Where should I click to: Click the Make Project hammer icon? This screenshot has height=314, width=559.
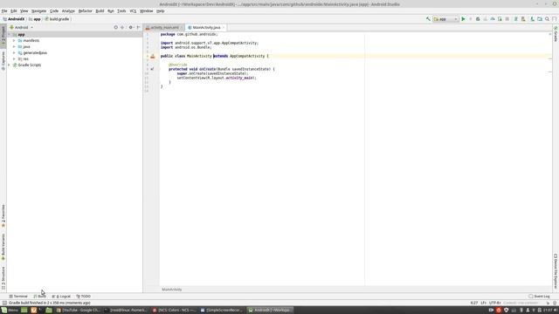[x=428, y=19]
